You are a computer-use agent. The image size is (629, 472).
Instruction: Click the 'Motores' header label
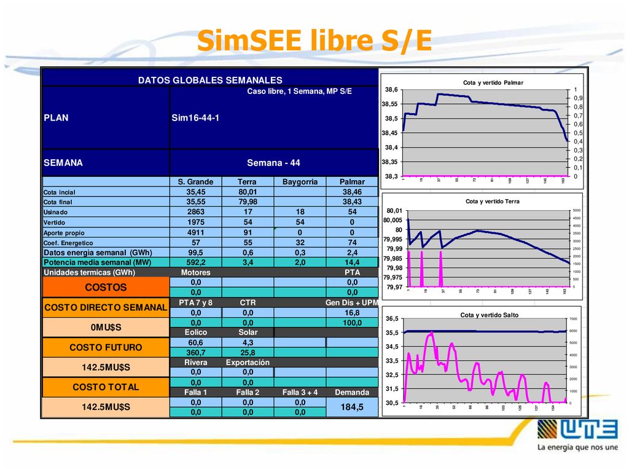(x=196, y=272)
